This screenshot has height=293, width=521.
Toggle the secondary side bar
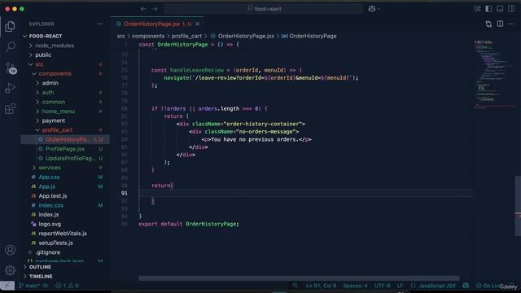[x=511, y=9]
